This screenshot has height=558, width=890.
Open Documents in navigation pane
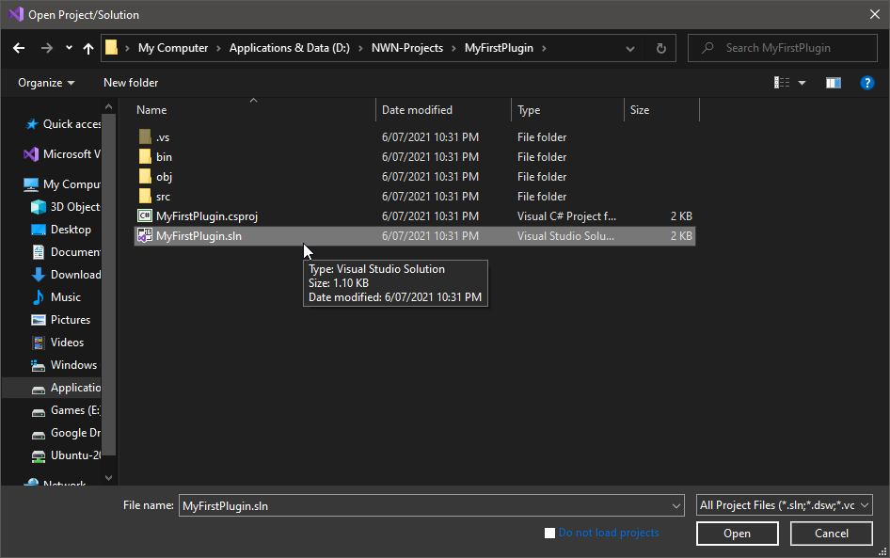point(65,252)
